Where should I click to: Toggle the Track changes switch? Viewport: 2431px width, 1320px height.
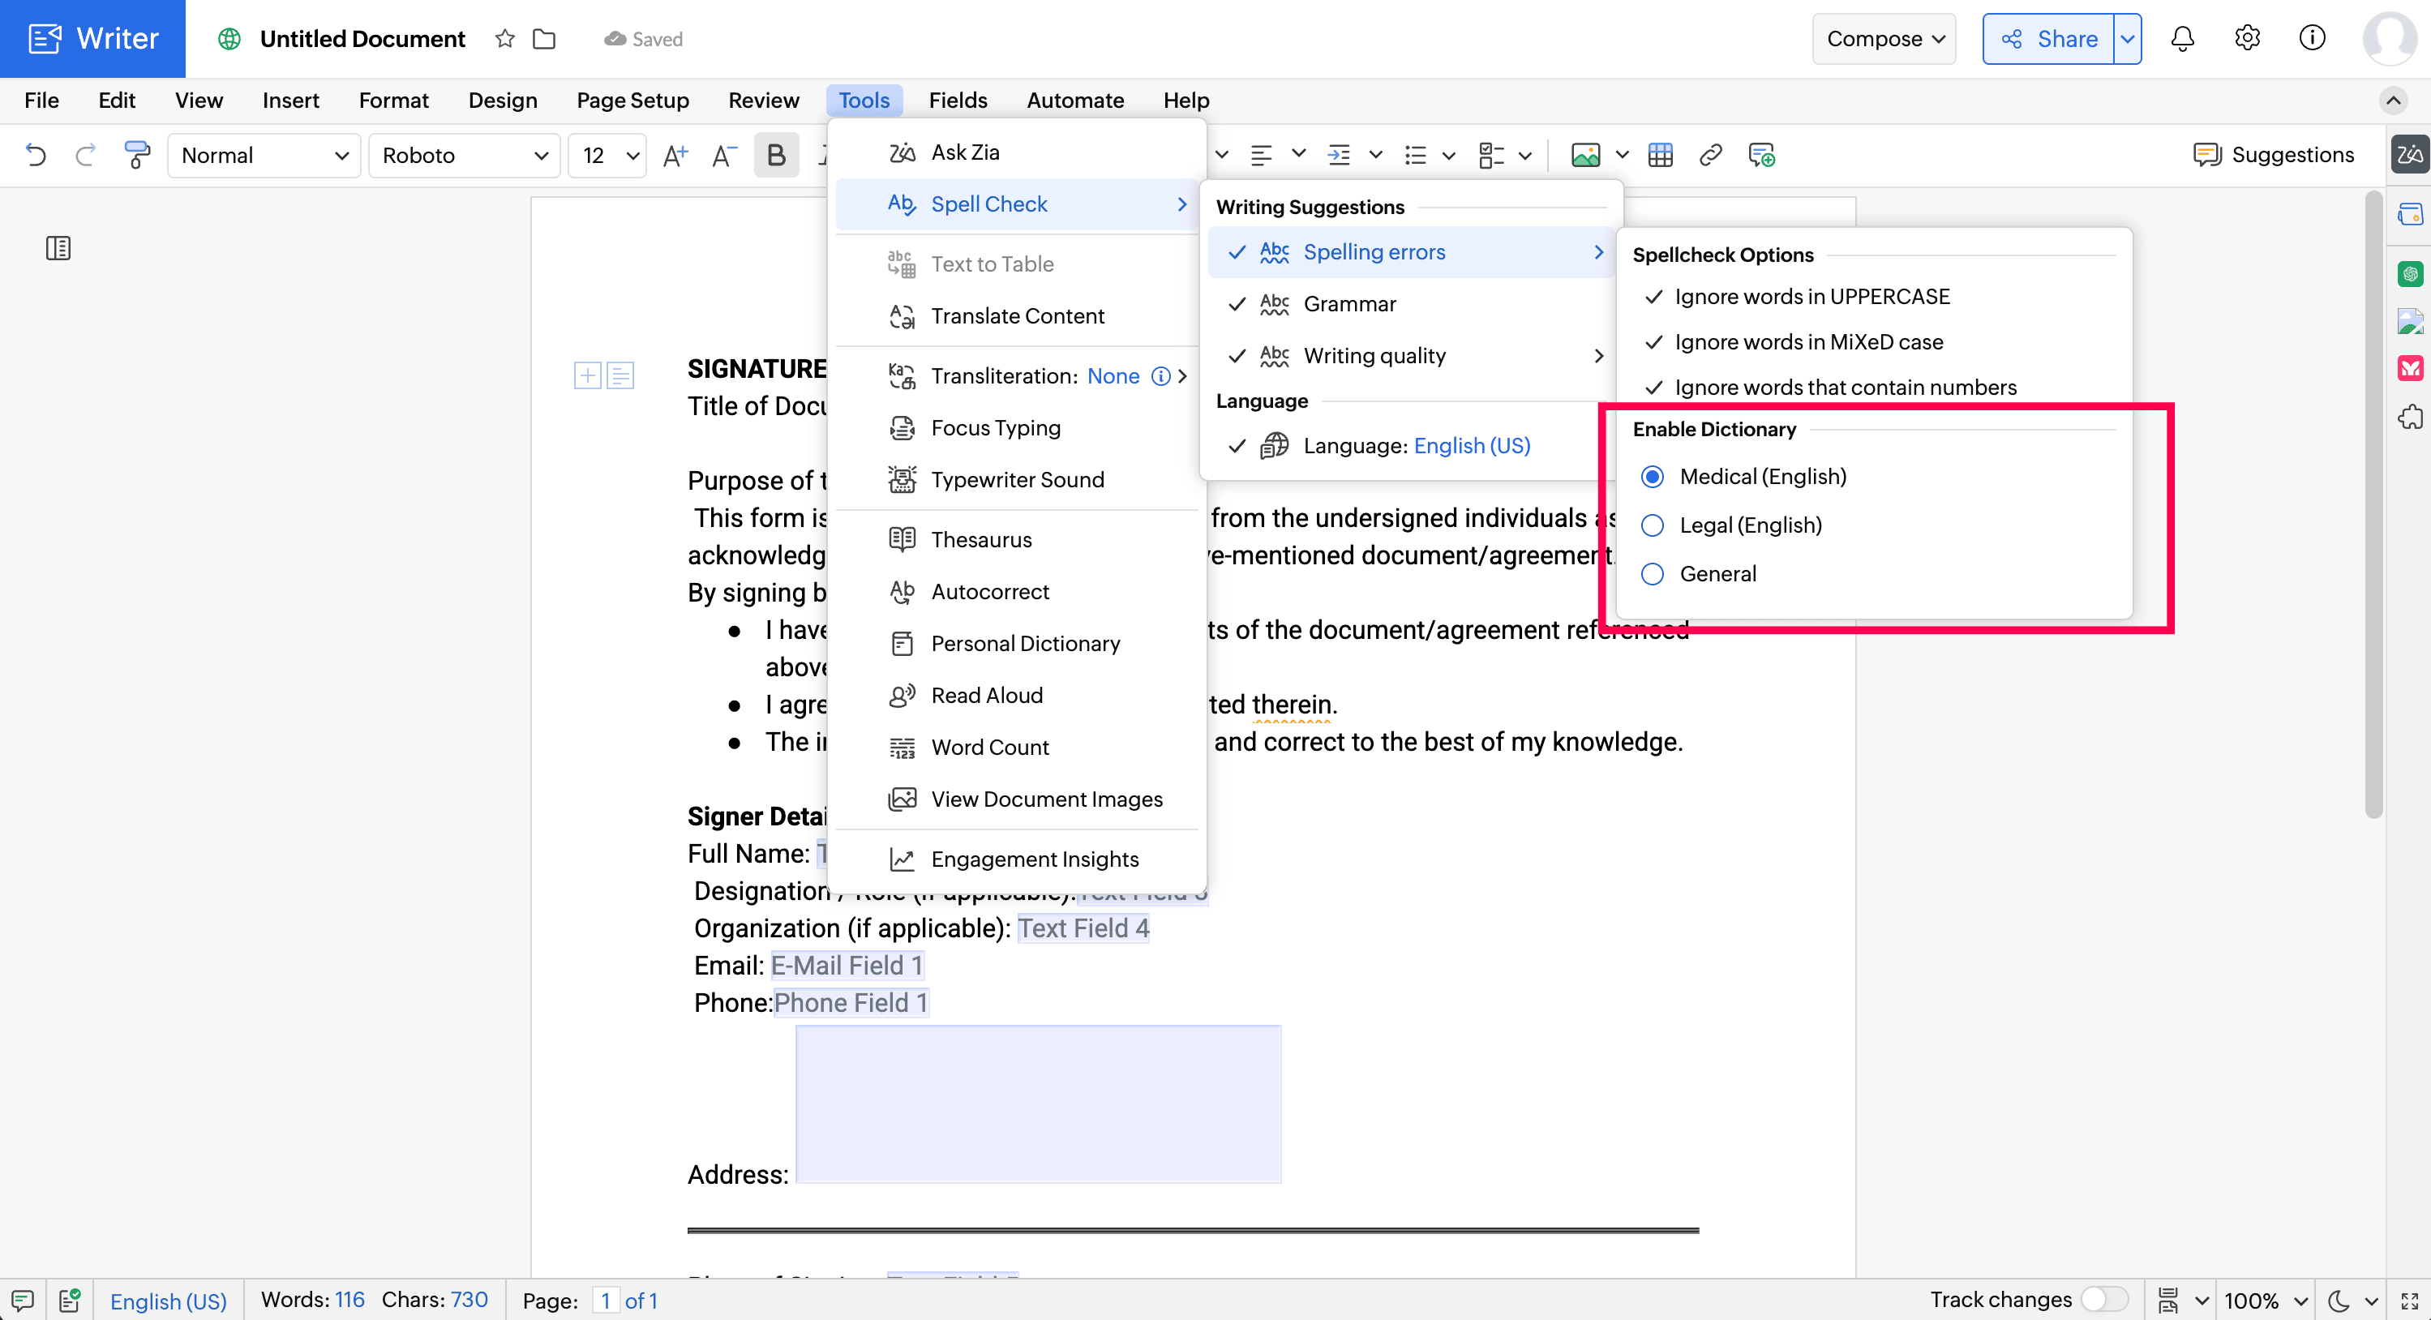pyautogui.click(x=2103, y=1299)
